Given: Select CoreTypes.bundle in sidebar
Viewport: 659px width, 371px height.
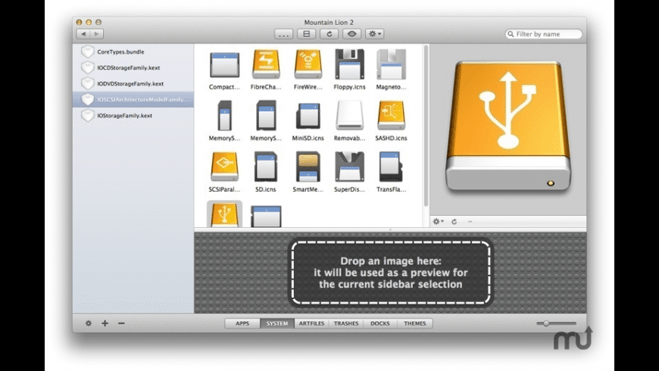Looking at the screenshot, I should (133, 51).
